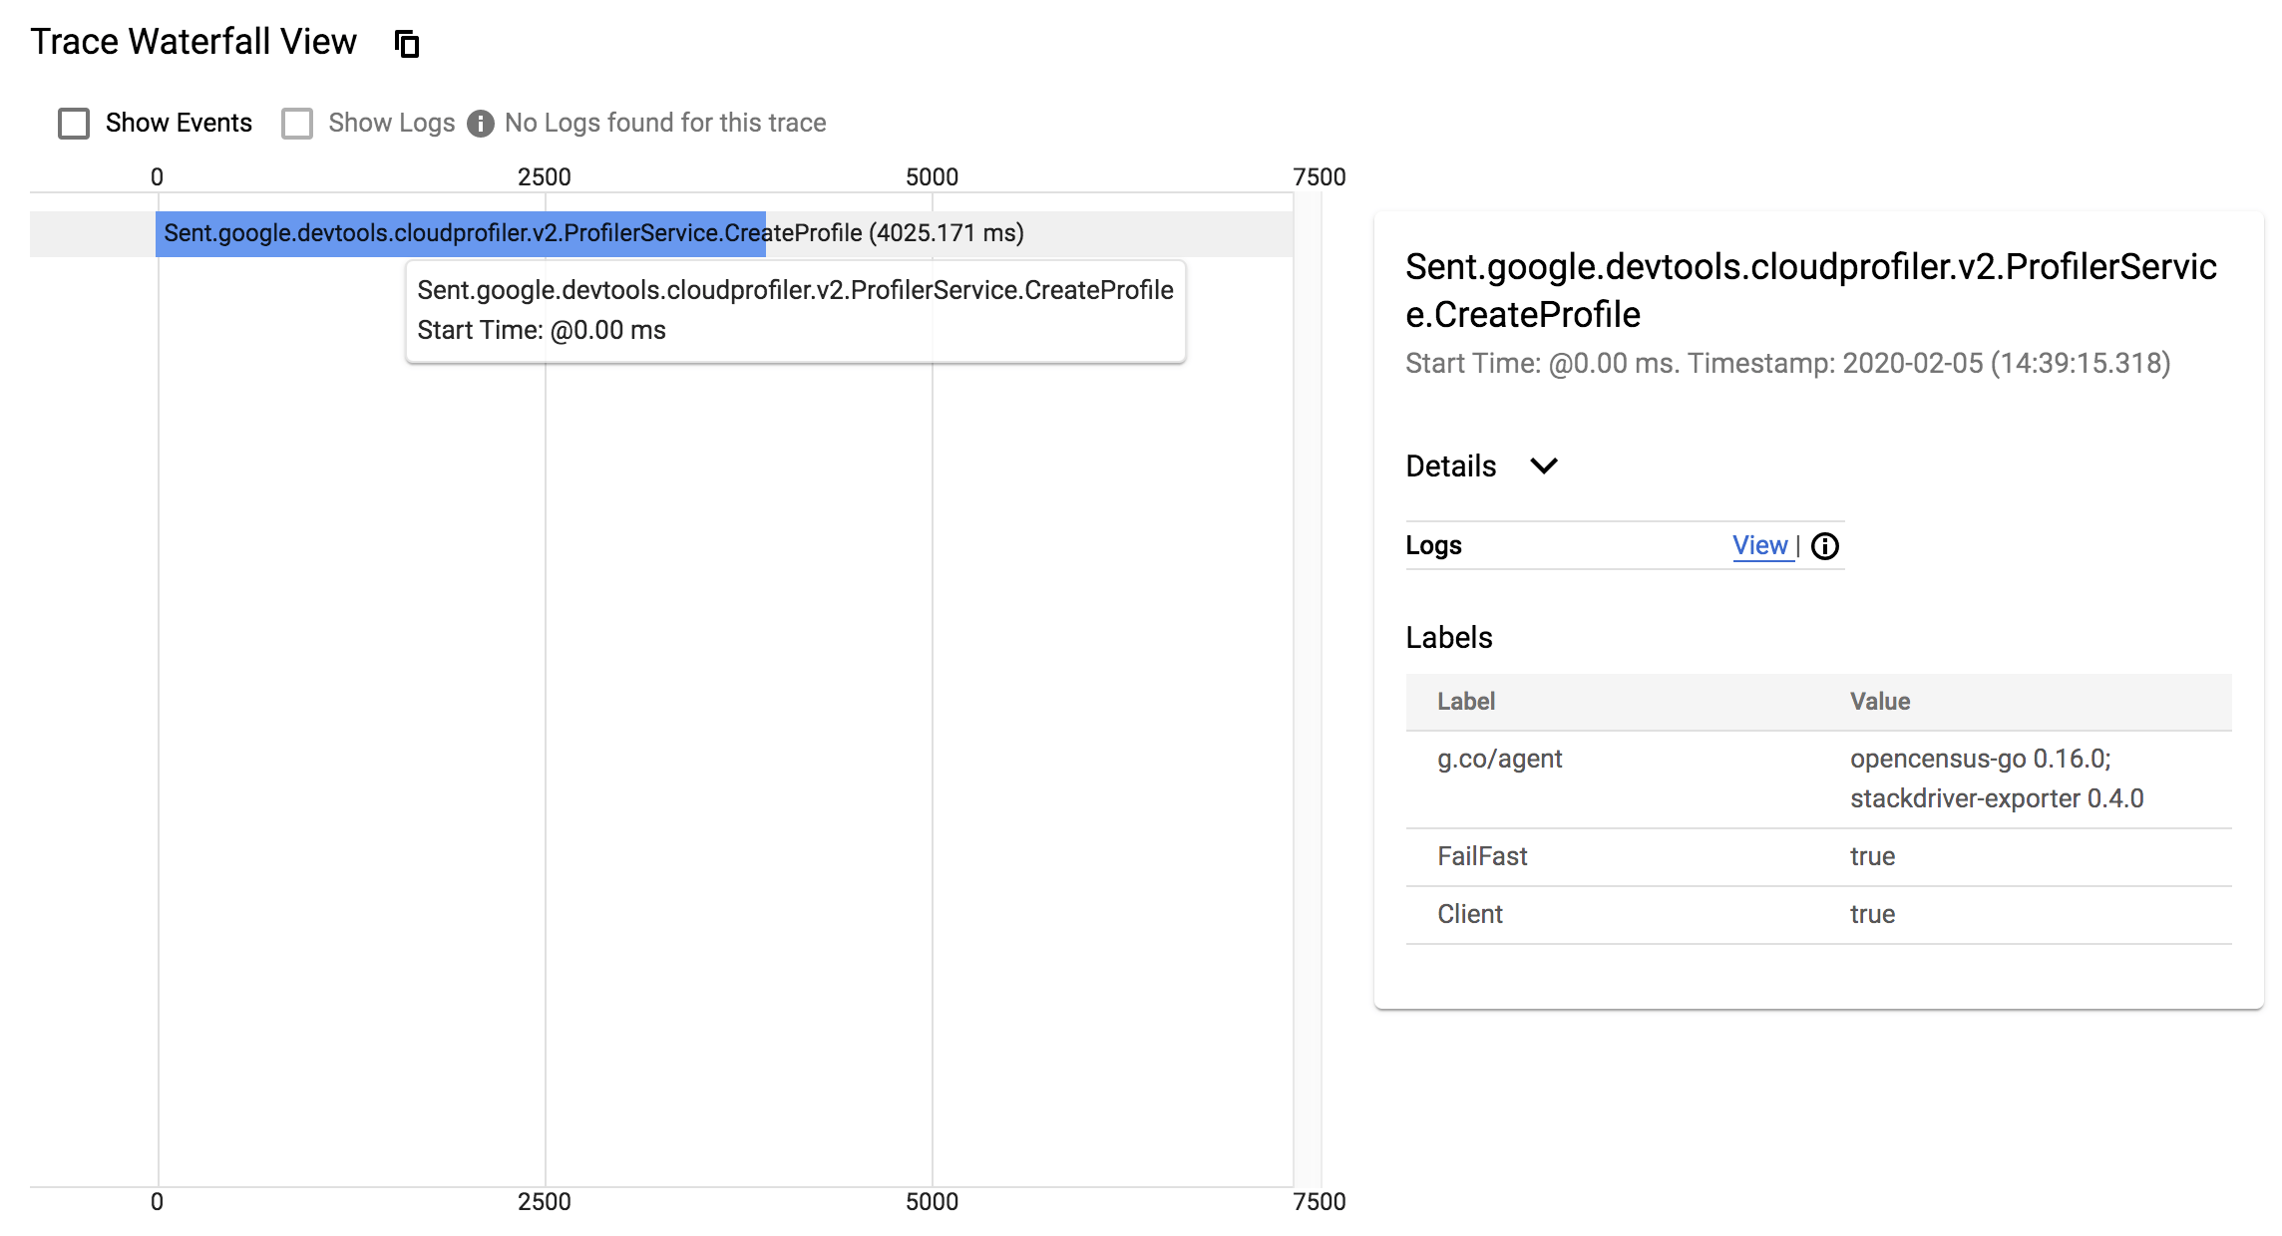Click the Details heading text

click(x=1450, y=465)
